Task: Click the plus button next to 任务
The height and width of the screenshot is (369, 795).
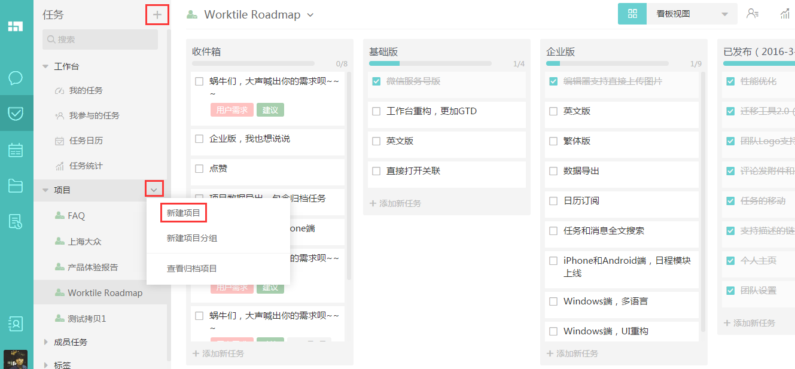Action: click(x=157, y=14)
